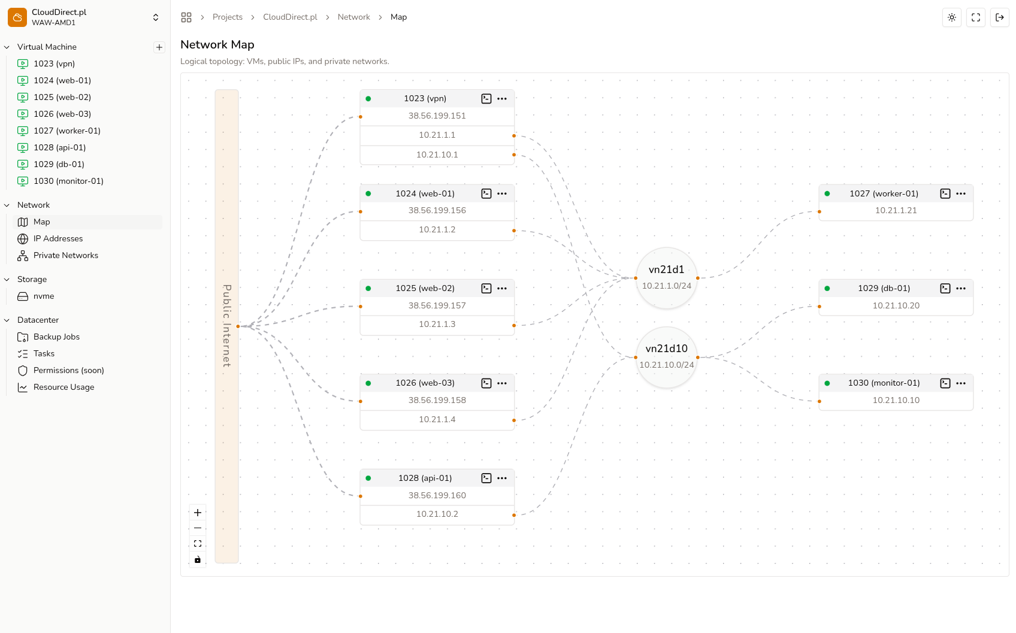Open console for 1029 (db-01)
Image resolution: width=1016 pixels, height=633 pixels.
click(x=945, y=288)
